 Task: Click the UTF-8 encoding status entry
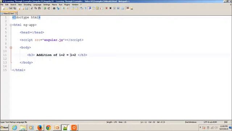click(210, 122)
